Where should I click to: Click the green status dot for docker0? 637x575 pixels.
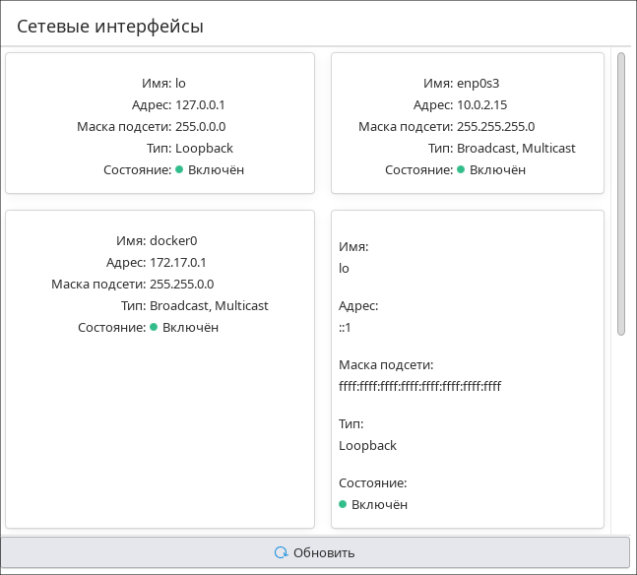click(154, 328)
